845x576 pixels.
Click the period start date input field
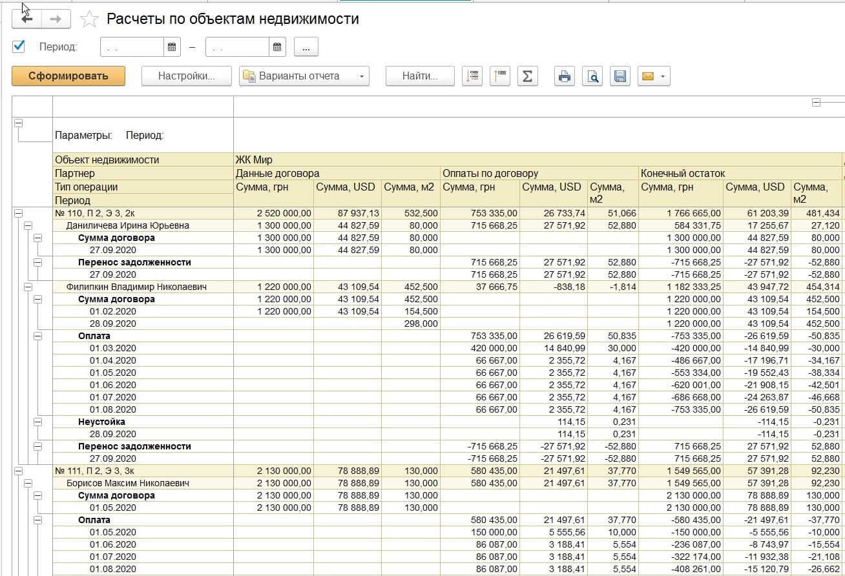click(132, 47)
